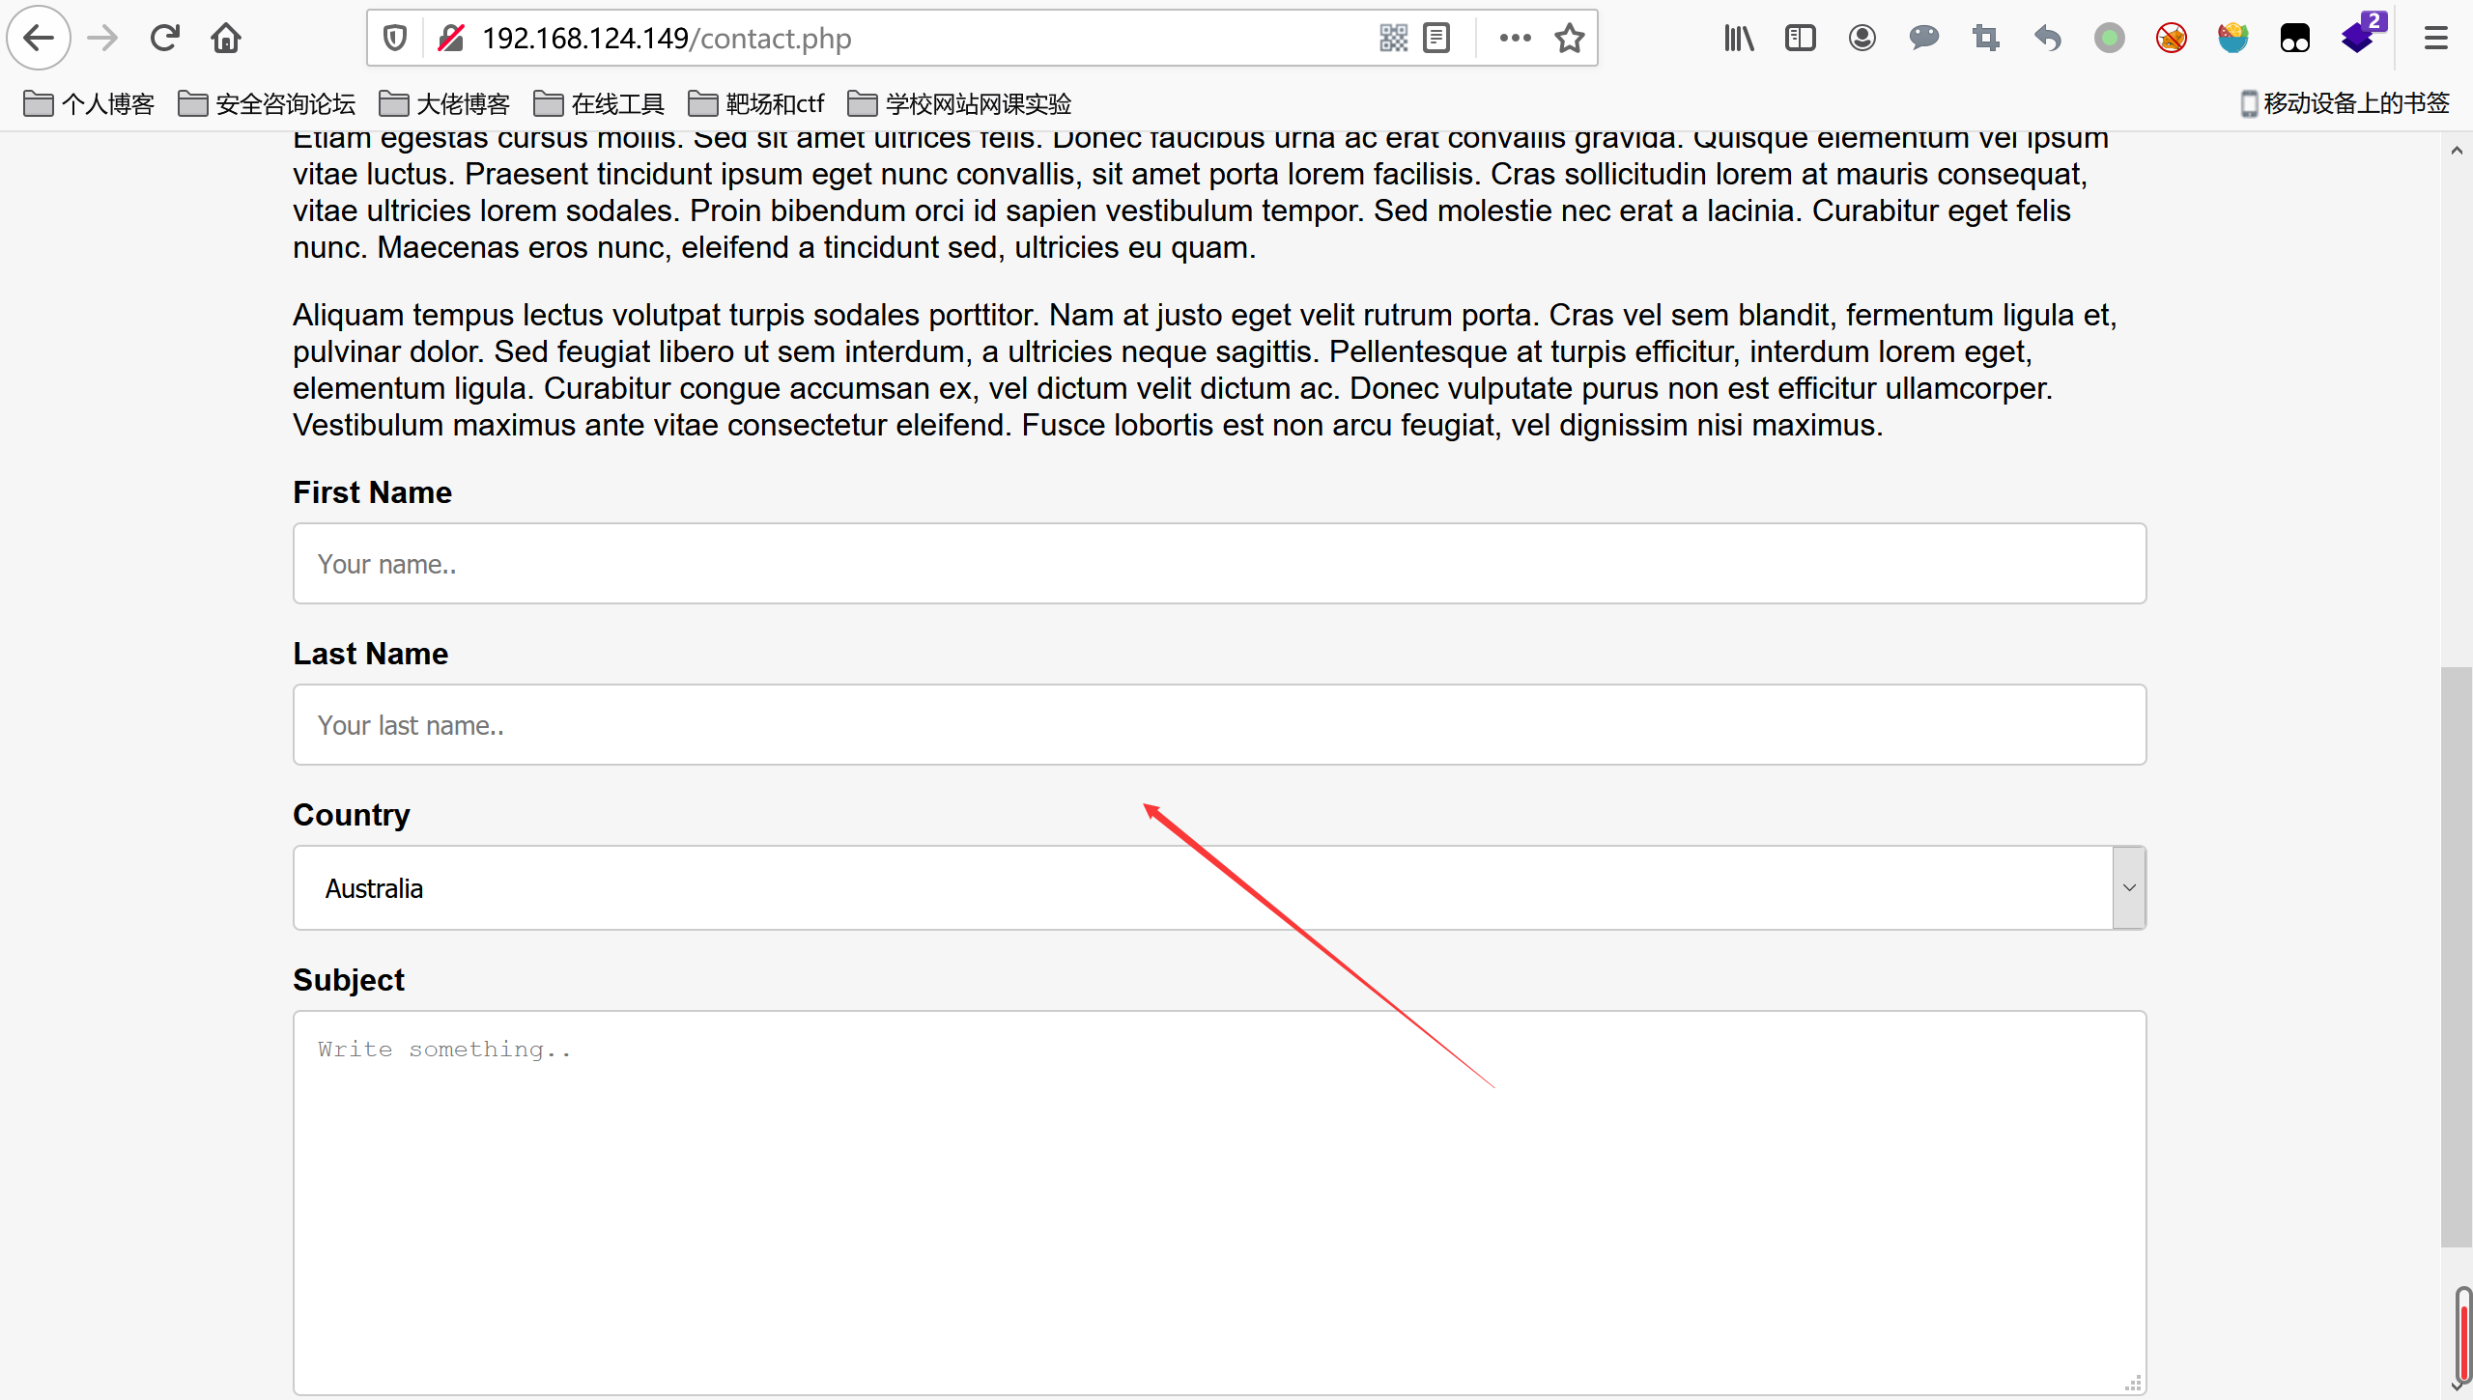2473x1400 pixels.
Task: Open the green circle extension
Action: (2110, 39)
